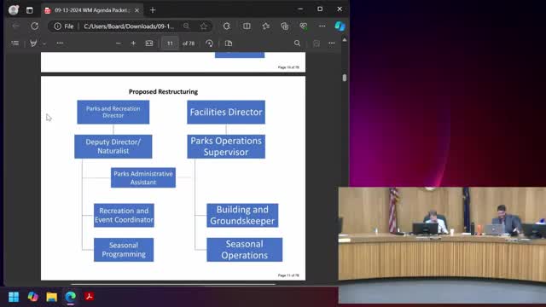Expand the Draw tool options arrow

pyautogui.click(x=44, y=43)
